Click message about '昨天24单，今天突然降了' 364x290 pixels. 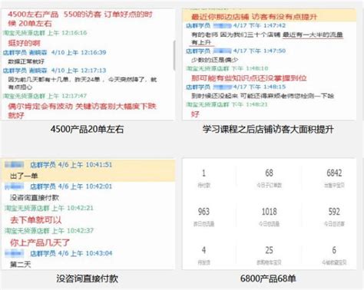pos(82,83)
